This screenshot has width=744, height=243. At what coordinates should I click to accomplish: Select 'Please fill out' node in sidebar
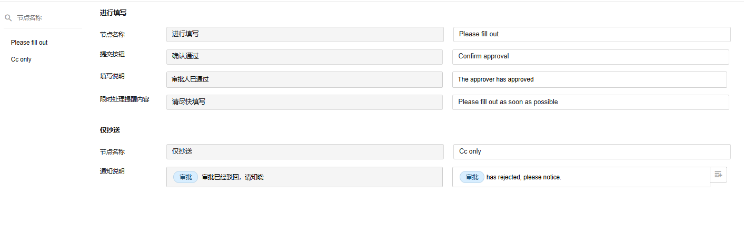(x=29, y=43)
